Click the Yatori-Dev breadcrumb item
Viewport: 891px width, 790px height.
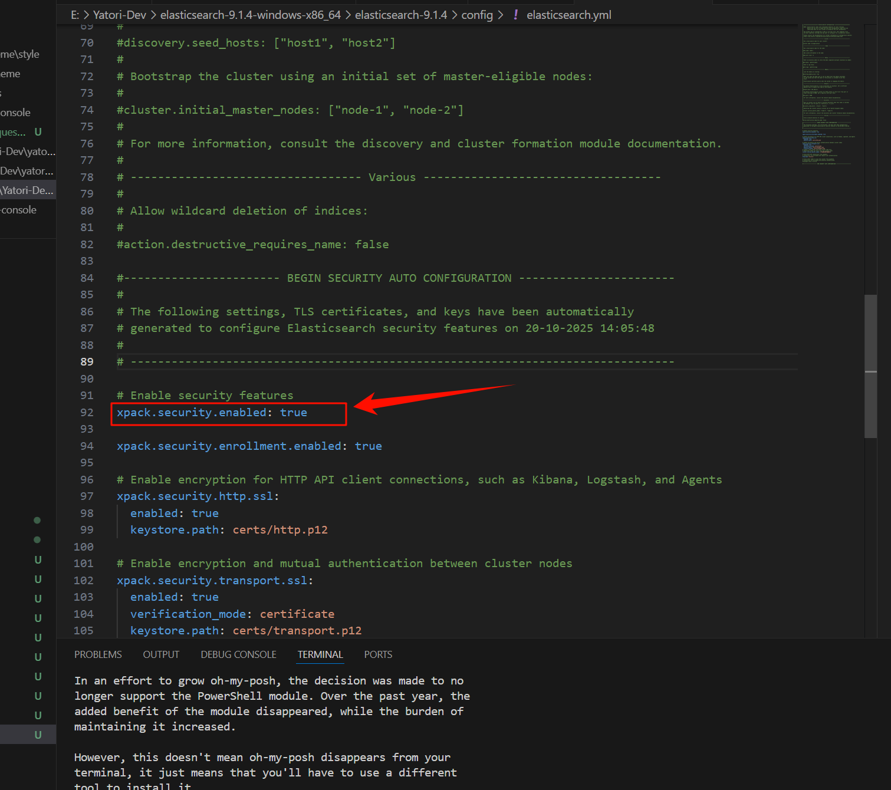(x=120, y=15)
